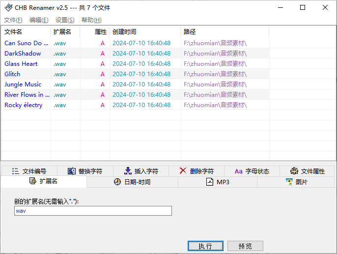Select the file 'Glass Heart'
Screen dimensions: 337x254
[x=21, y=63]
